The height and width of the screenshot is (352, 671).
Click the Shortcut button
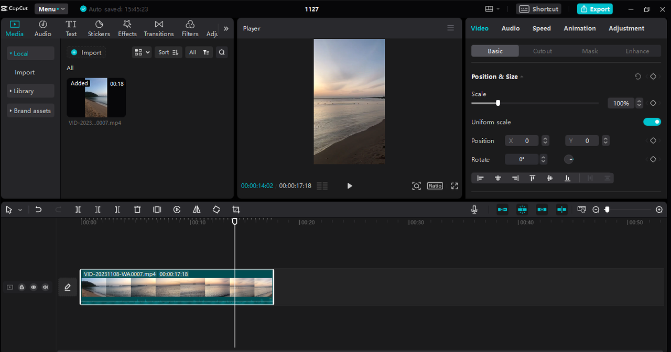point(539,9)
